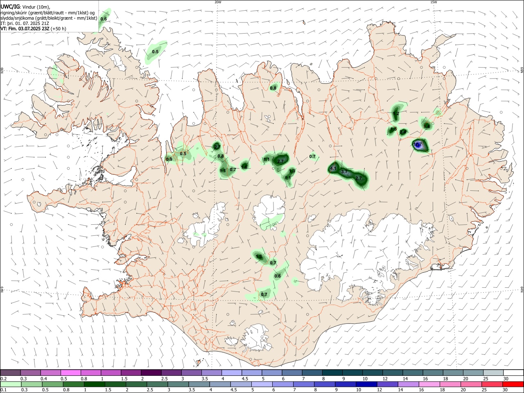The width and height of the screenshot is (524, 393).
Task: Select the crimson swatch labeled 25 in bottom row
Action: [492, 384]
